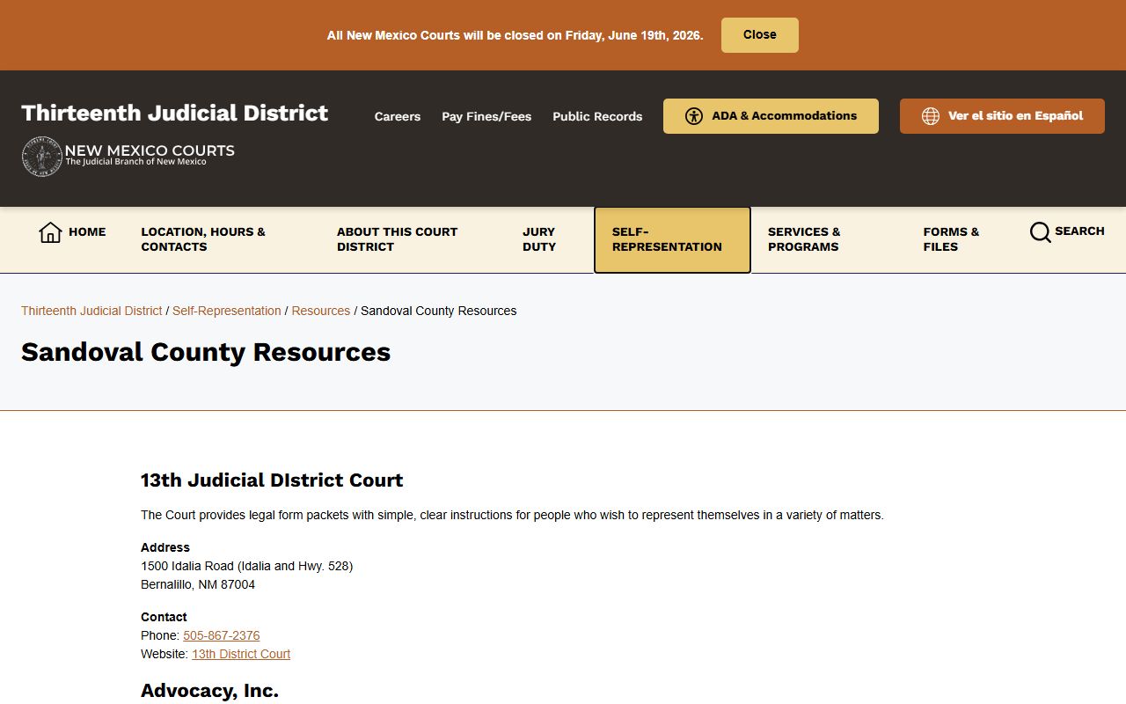The height and width of the screenshot is (704, 1126).
Task: Click the Advocacy, Inc. heading
Action: (209, 691)
